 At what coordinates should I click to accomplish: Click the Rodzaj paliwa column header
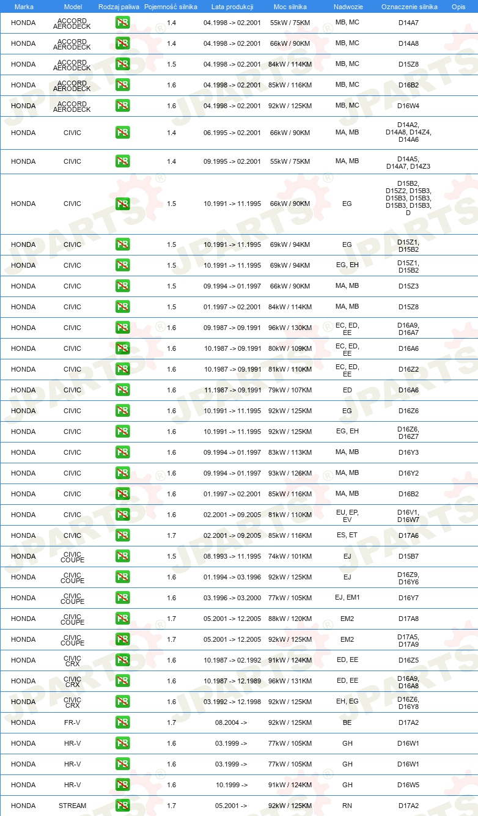click(119, 6)
